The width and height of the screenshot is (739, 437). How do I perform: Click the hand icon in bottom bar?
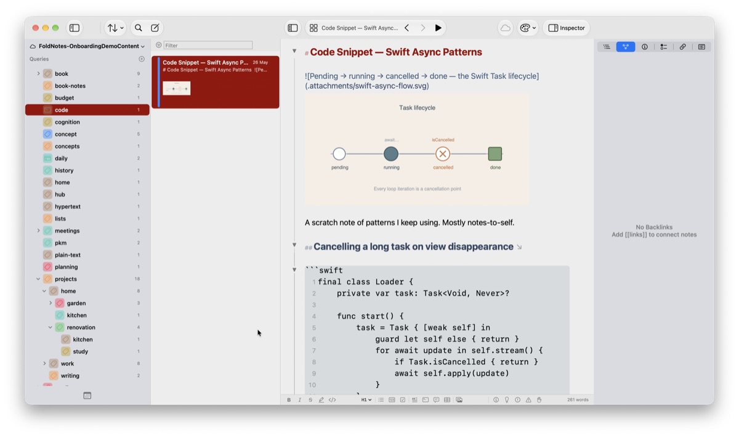point(539,400)
